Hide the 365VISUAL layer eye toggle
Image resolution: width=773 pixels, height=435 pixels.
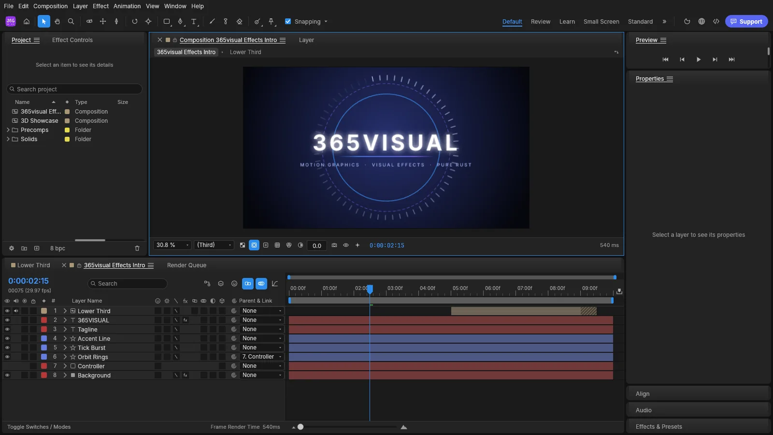(7, 320)
